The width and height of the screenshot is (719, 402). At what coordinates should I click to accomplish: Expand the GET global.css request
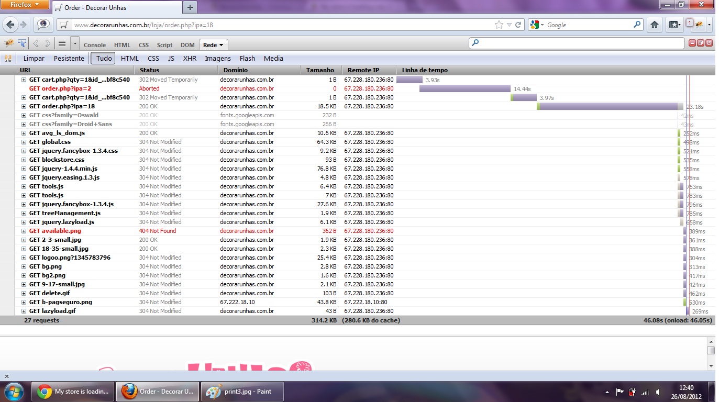24,142
